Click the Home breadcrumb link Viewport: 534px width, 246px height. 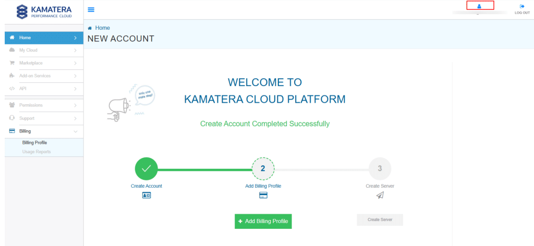click(102, 28)
